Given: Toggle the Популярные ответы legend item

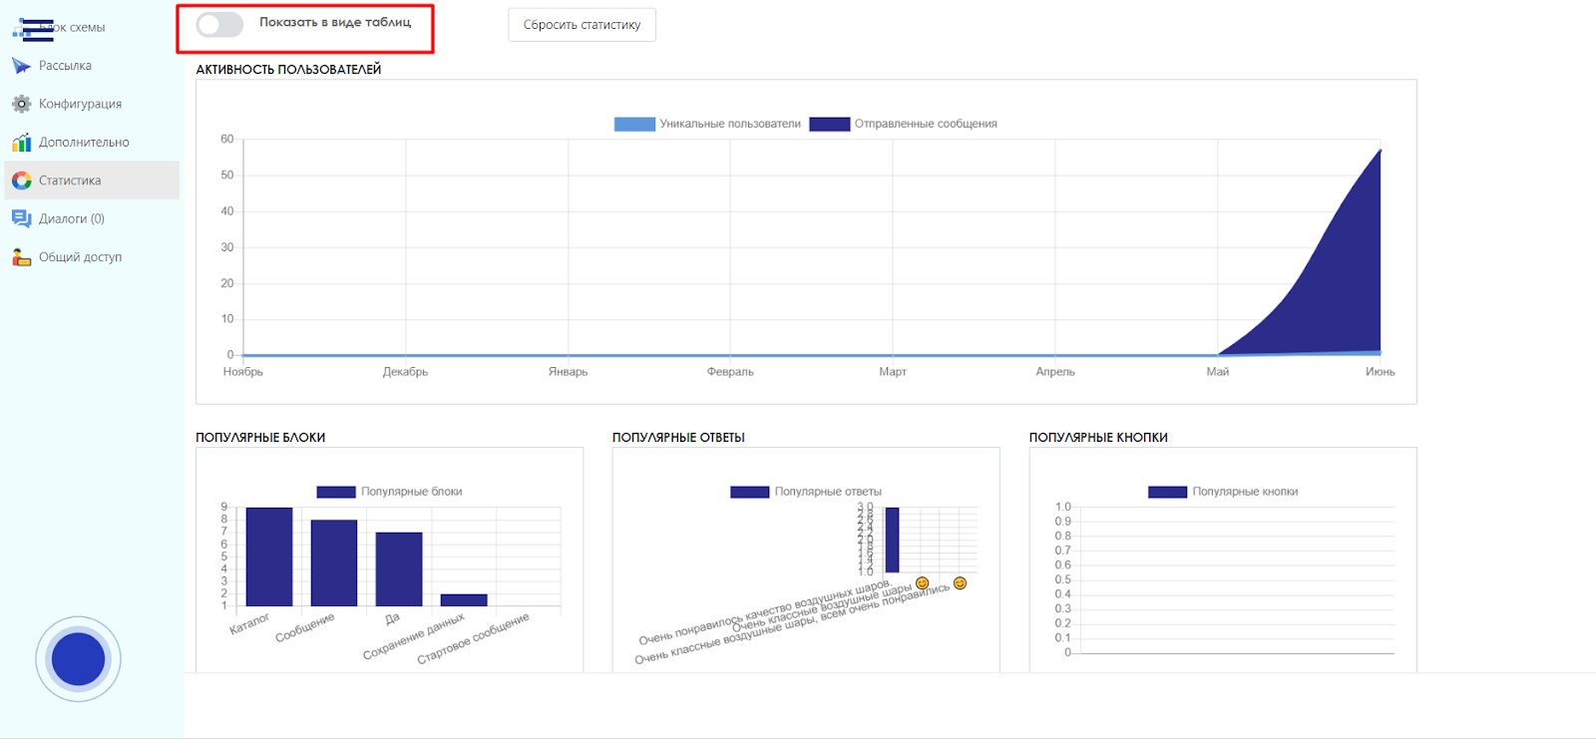Looking at the screenshot, I should point(749,492).
